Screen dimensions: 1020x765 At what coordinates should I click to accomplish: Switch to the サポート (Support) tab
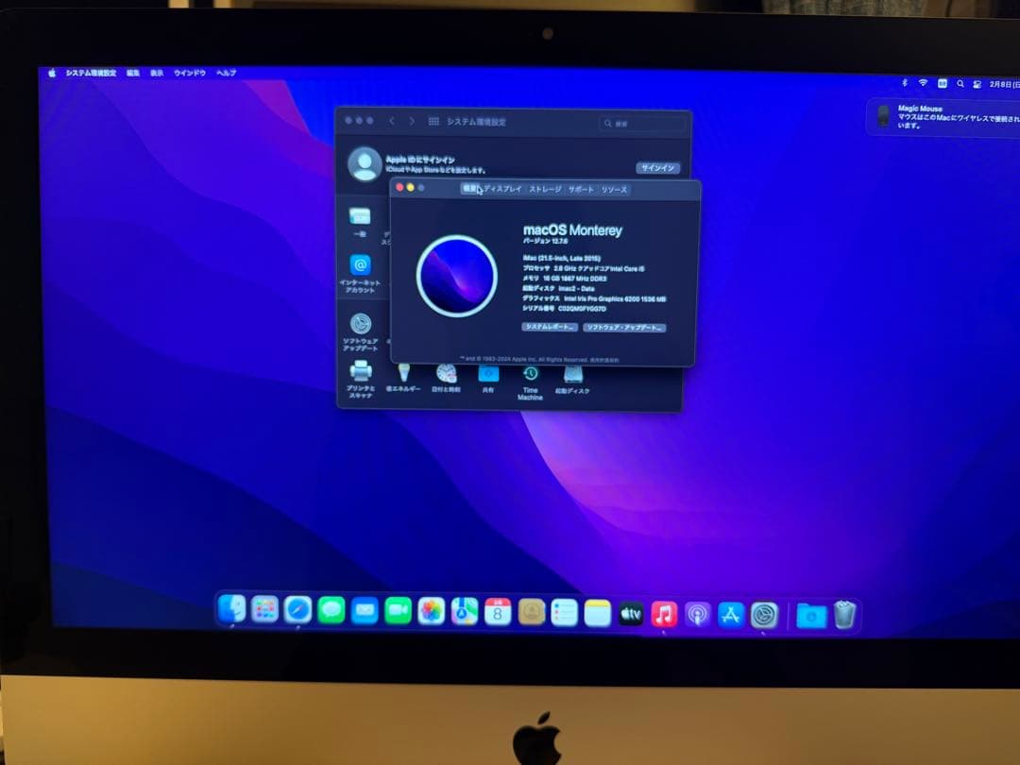click(x=580, y=189)
